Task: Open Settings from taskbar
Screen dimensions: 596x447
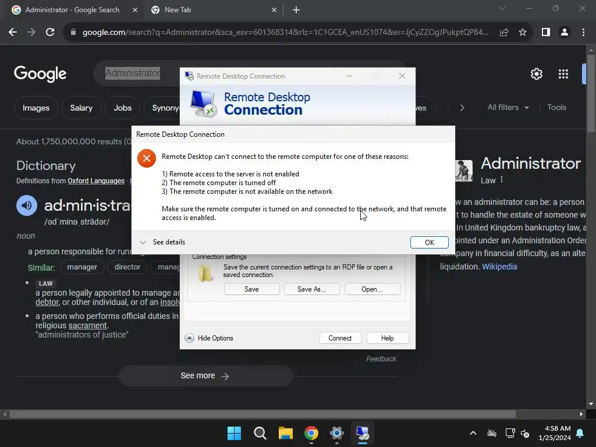Action: pos(337,433)
